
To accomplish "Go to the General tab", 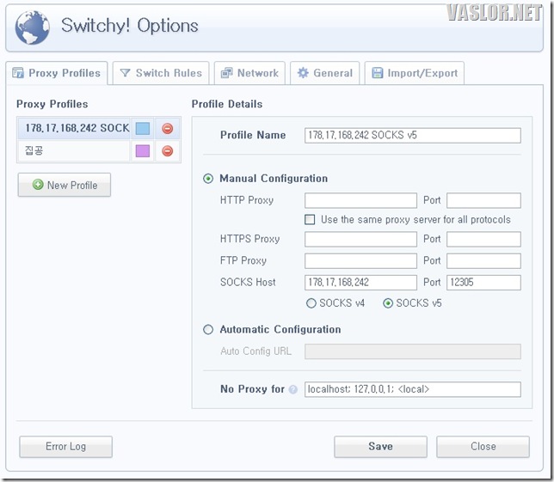I will pyautogui.click(x=324, y=73).
